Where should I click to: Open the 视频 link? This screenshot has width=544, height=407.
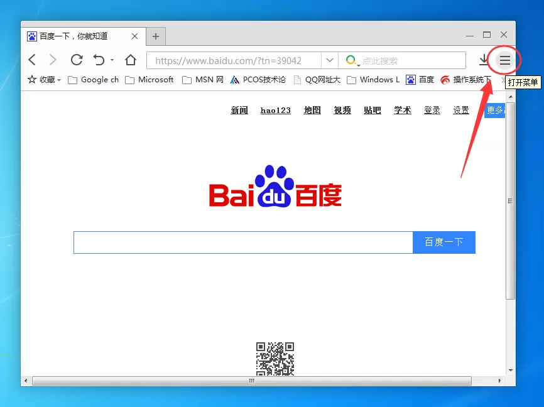(342, 111)
